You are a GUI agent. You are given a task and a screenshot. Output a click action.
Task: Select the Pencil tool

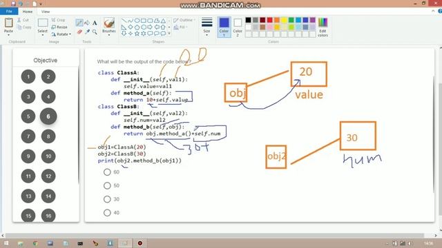(x=79, y=23)
